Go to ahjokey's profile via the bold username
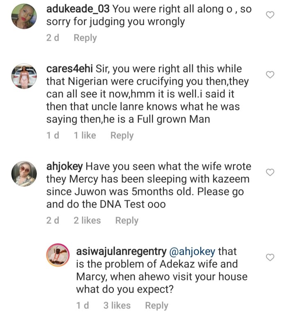Image resolution: width=290 pixels, height=317 pixels. coord(64,167)
